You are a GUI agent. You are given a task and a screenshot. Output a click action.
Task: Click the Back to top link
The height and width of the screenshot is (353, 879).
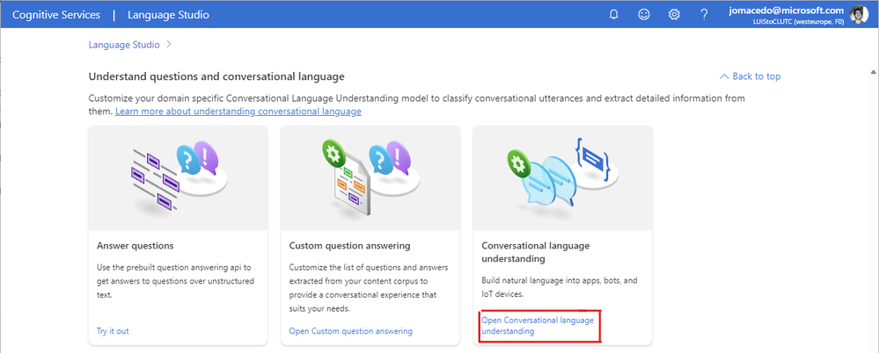(750, 76)
